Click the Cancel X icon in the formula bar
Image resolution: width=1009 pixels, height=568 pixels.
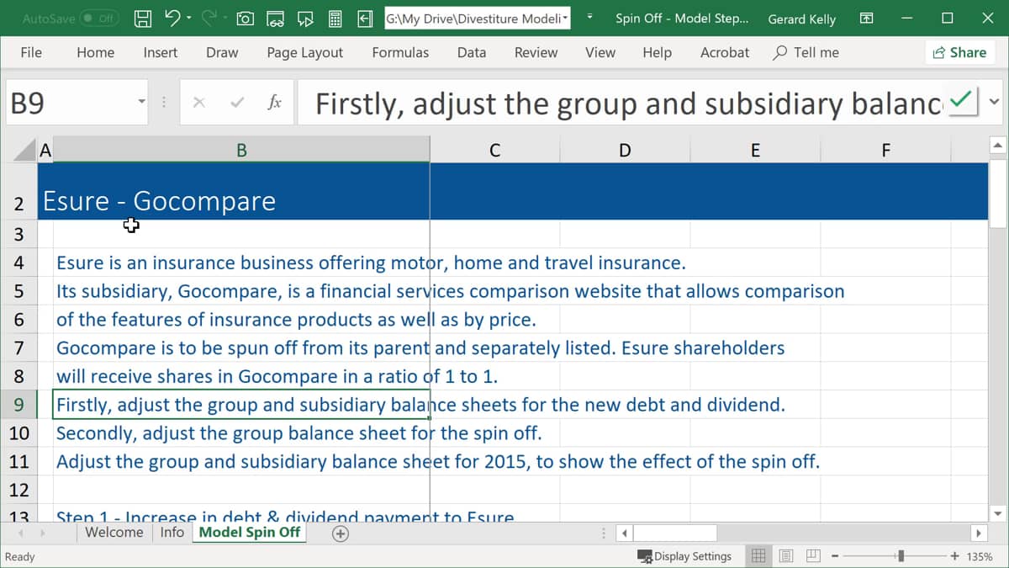point(198,103)
